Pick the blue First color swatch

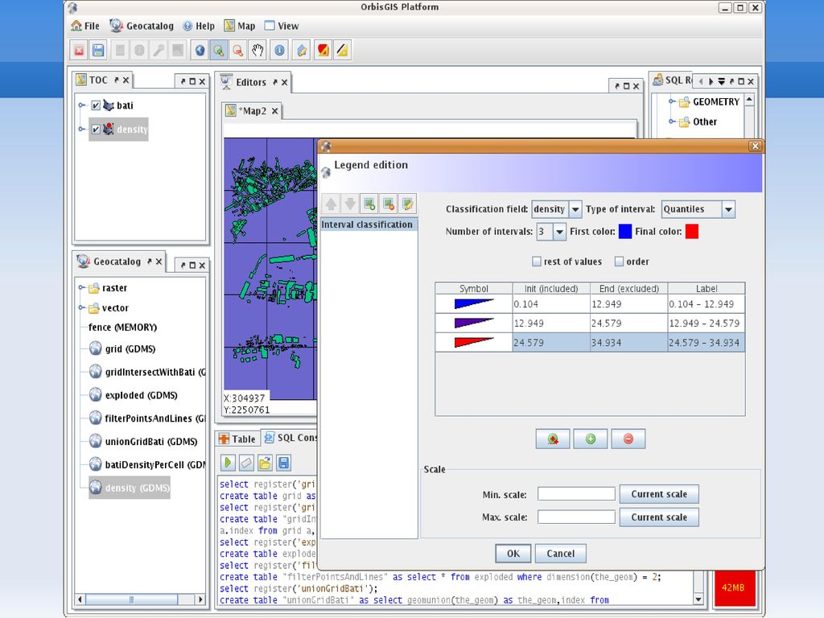(x=624, y=232)
